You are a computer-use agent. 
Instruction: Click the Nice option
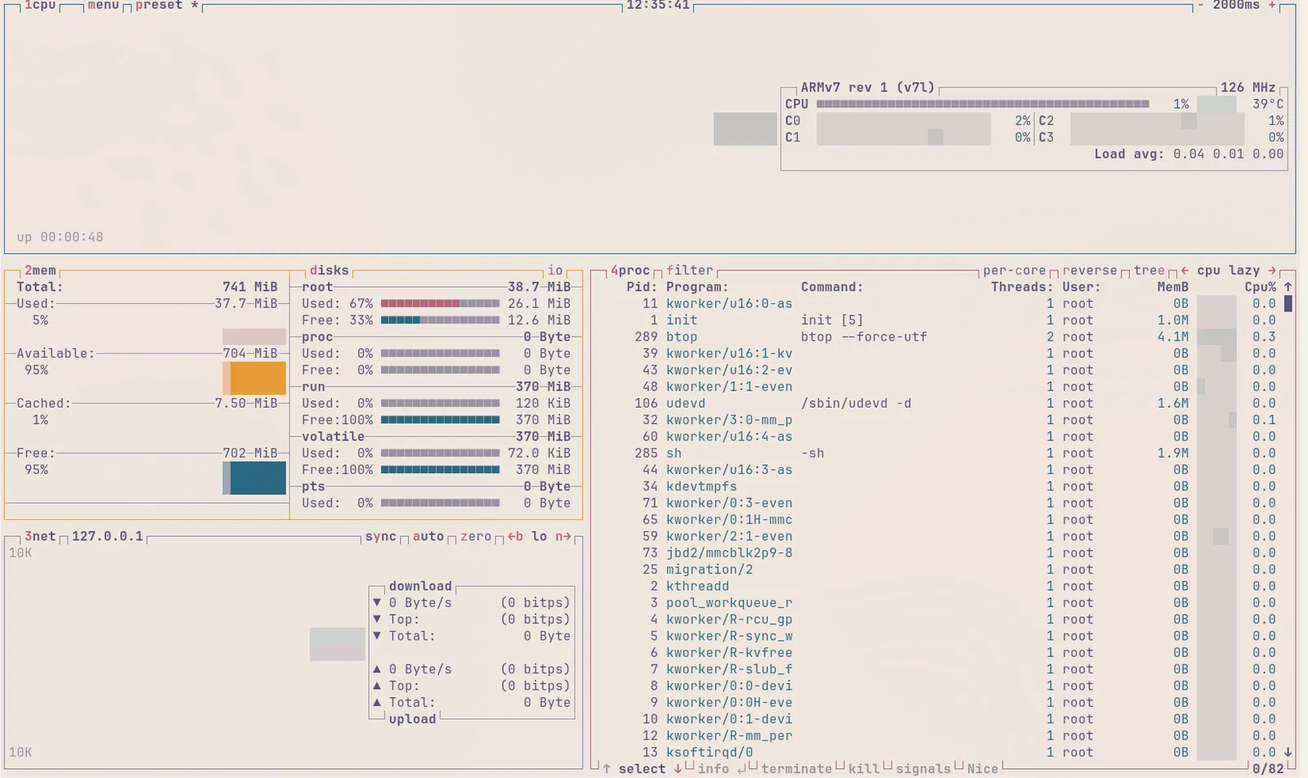983,769
